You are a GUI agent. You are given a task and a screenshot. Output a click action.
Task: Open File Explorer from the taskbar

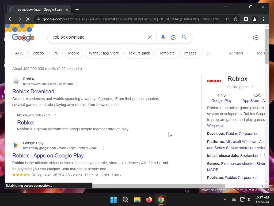(137, 200)
